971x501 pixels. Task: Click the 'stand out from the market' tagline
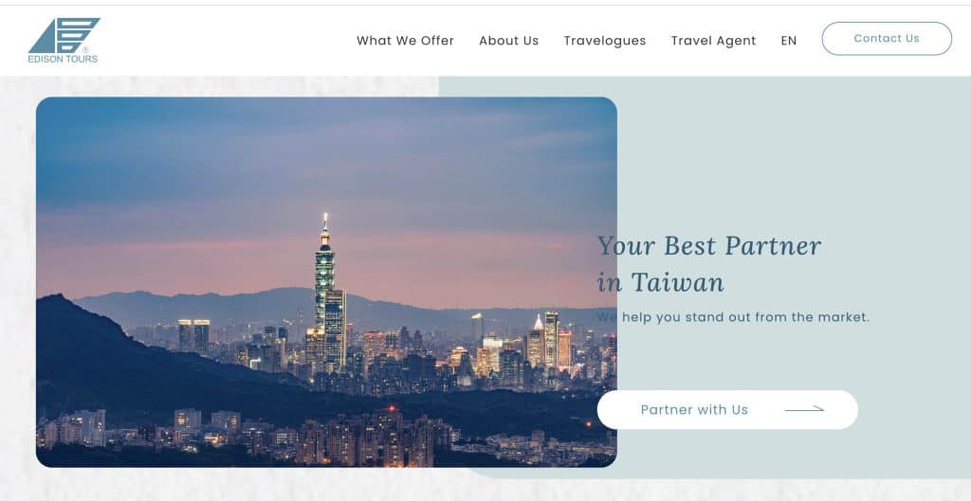click(x=733, y=317)
